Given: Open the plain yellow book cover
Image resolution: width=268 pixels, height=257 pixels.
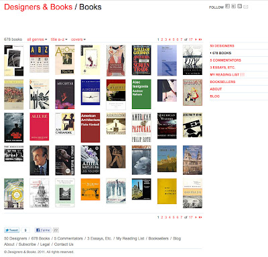Looking at the screenshot, I should [167, 191].
